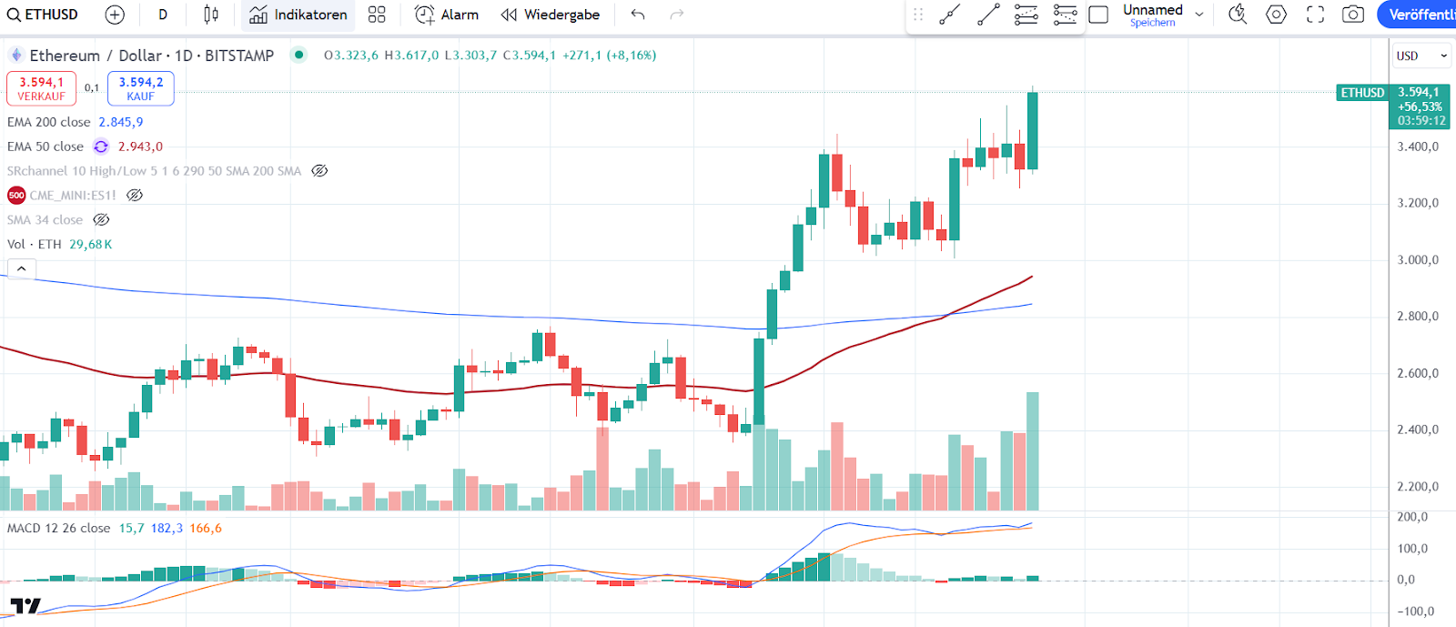The width and height of the screenshot is (1456, 627).
Task: Open the ETHUSD symbol search
Action: (43, 15)
